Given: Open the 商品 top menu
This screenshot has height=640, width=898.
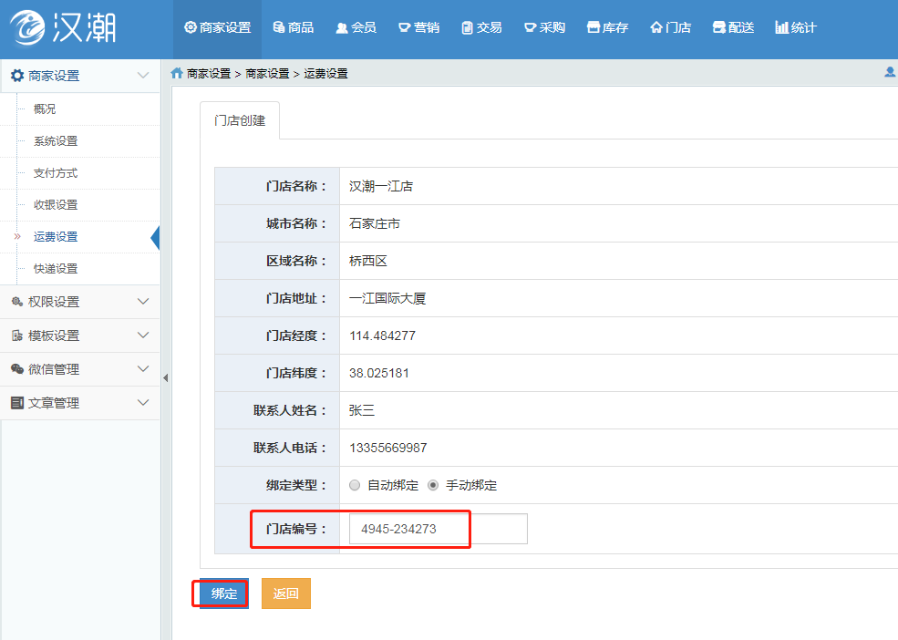Looking at the screenshot, I should [x=294, y=27].
